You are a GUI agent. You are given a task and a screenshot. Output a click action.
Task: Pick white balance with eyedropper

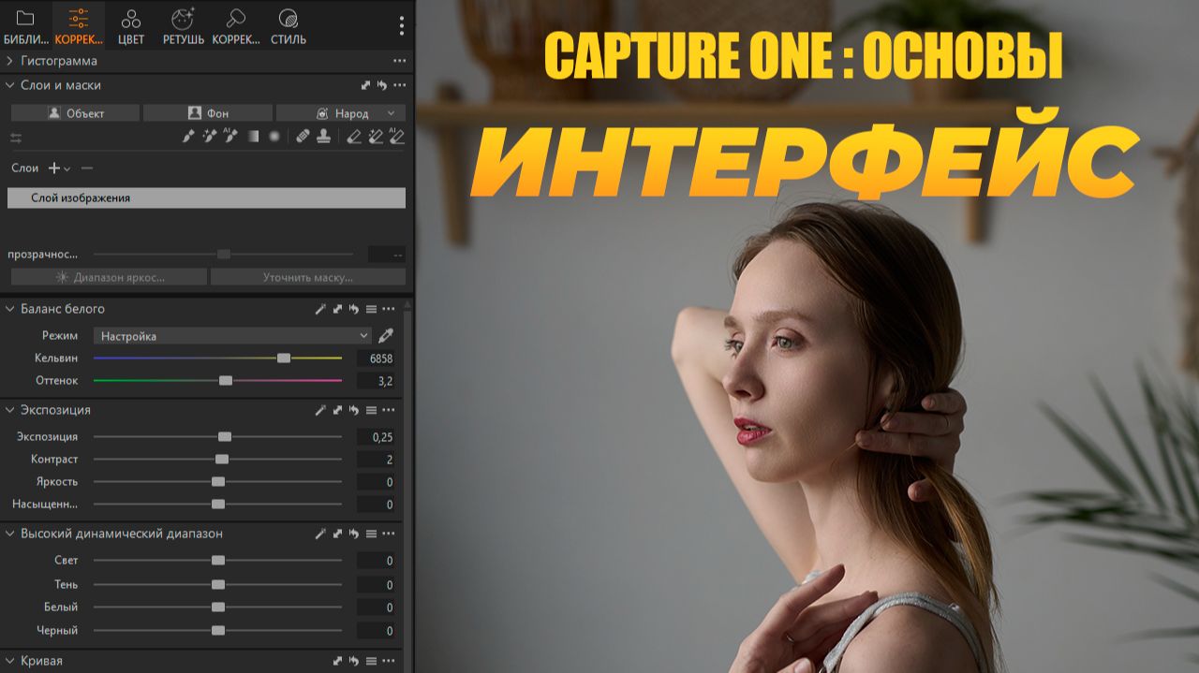pos(386,336)
